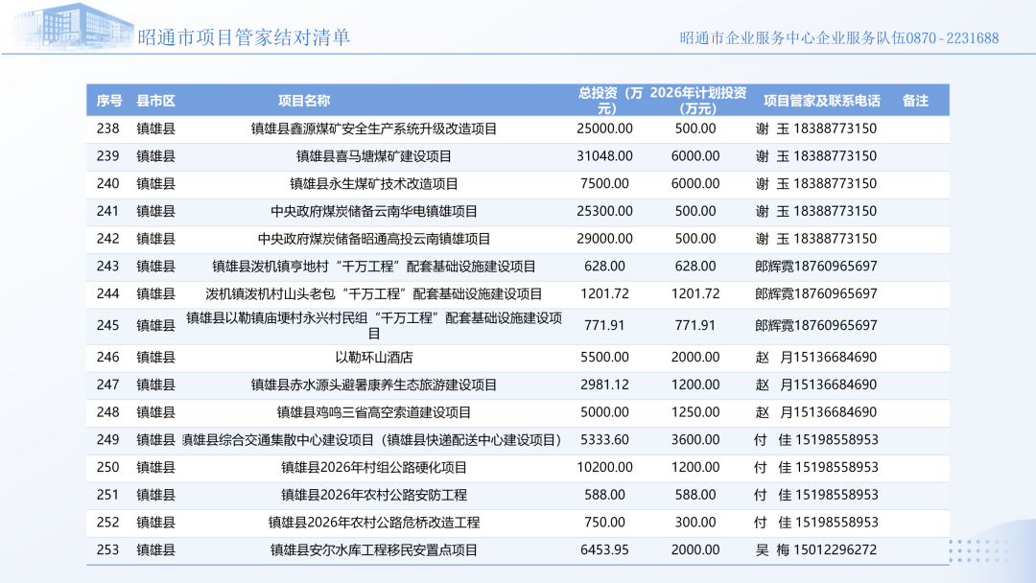Select row number 245
Image resolution: width=1036 pixels, height=583 pixels.
tap(107, 325)
